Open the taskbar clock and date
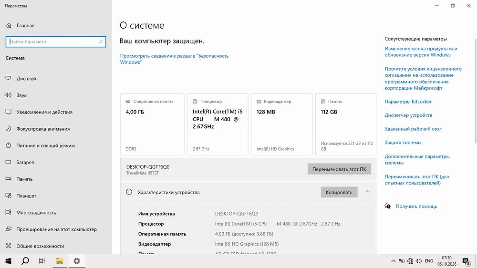This screenshot has width=477, height=268. coord(446,261)
